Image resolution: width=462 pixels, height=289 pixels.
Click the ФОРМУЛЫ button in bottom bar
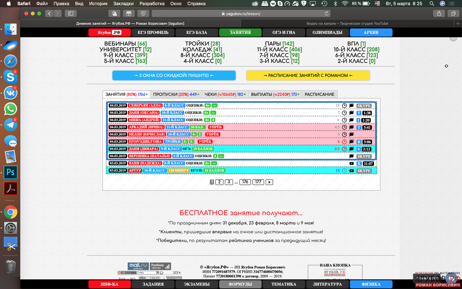(x=240, y=284)
